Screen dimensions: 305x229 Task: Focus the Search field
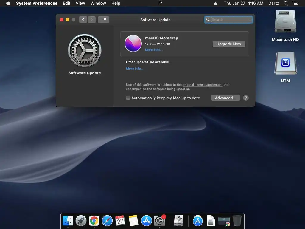(x=228, y=20)
